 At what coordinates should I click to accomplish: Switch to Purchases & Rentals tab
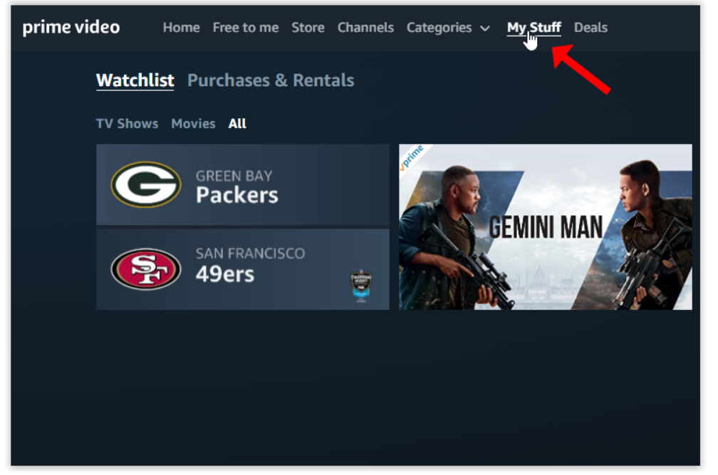pyautogui.click(x=271, y=80)
